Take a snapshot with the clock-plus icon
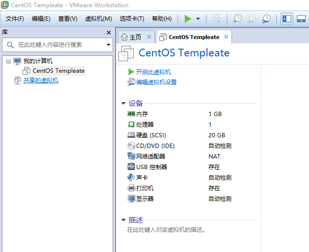The height and width of the screenshot is (252, 309). pyautogui.click(x=237, y=19)
